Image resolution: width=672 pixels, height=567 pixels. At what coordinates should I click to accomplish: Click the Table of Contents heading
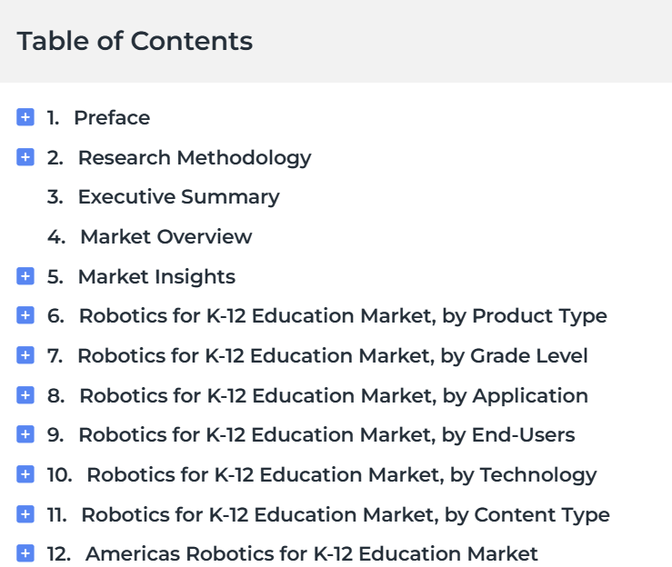135,41
